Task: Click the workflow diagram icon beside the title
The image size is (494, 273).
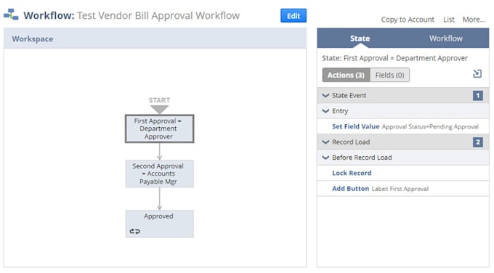Action: tap(11, 15)
